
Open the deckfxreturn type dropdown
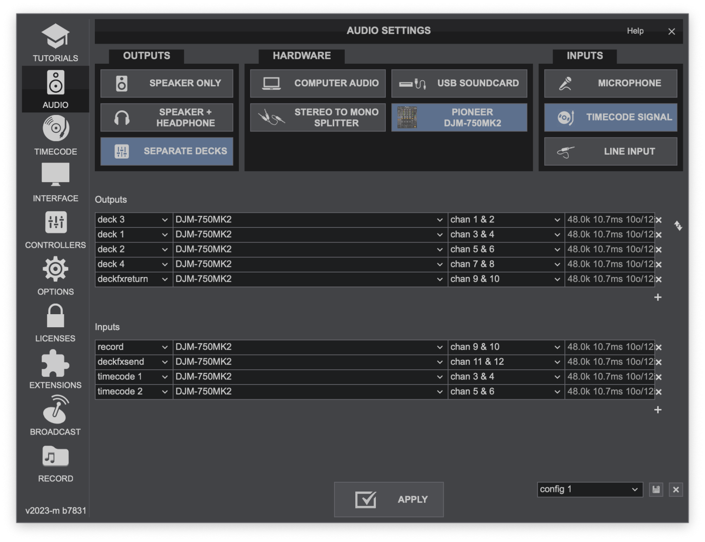pos(133,279)
